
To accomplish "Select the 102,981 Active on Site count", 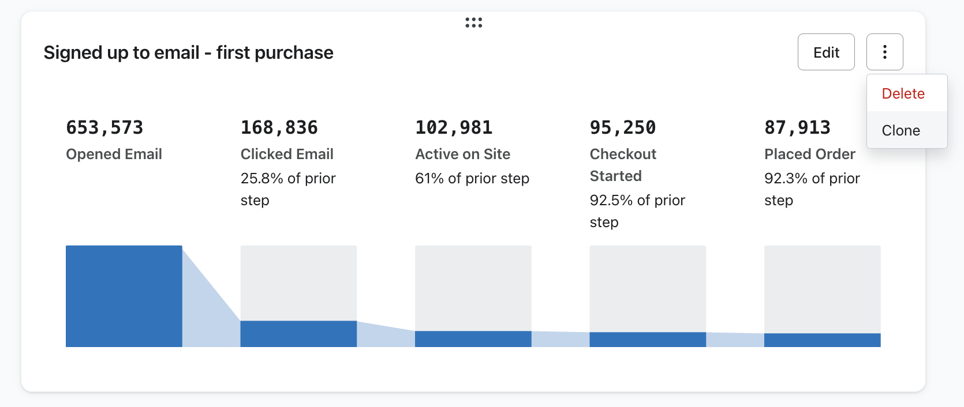I will coord(454,127).
